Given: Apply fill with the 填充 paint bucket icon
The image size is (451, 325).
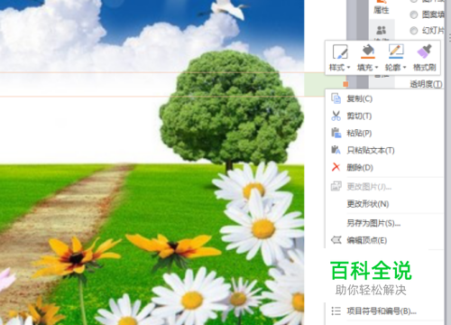Looking at the screenshot, I should (368, 51).
